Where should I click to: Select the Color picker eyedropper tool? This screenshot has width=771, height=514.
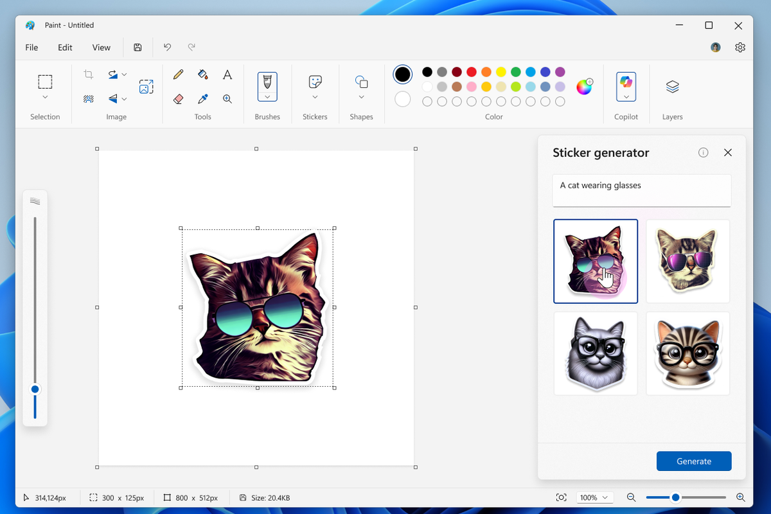(203, 99)
